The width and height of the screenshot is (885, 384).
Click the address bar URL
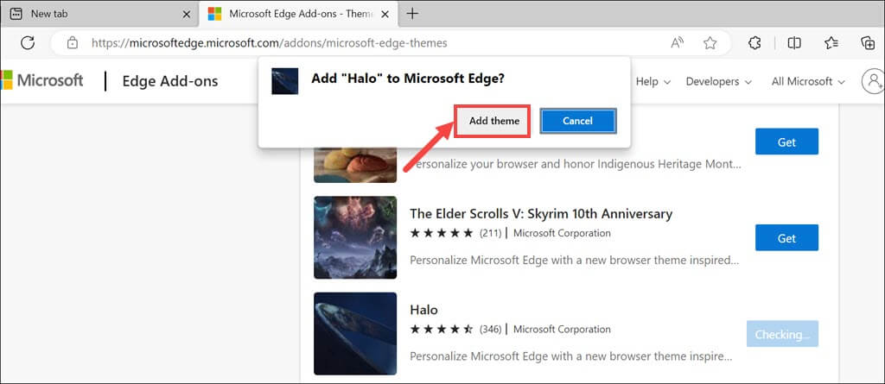[270, 43]
